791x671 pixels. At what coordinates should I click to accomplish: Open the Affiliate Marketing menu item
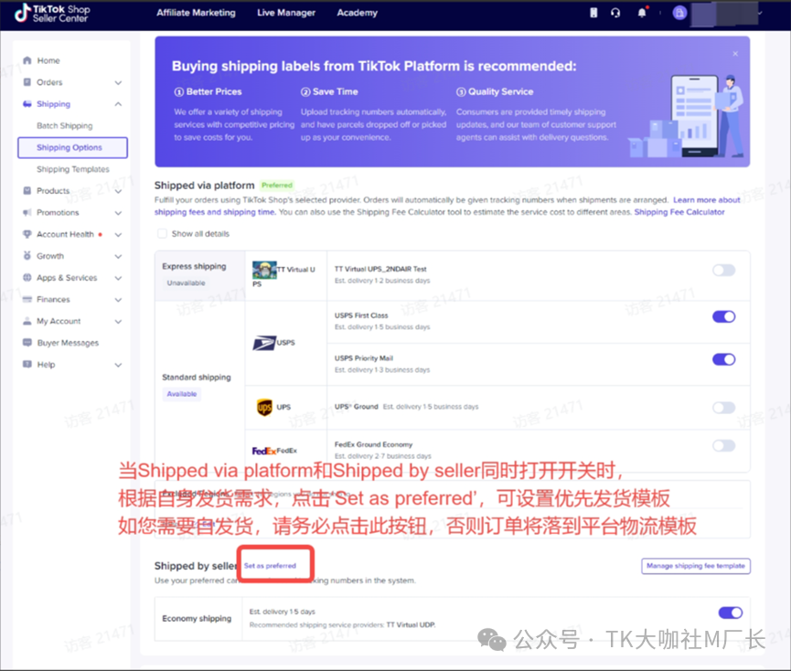(x=197, y=13)
